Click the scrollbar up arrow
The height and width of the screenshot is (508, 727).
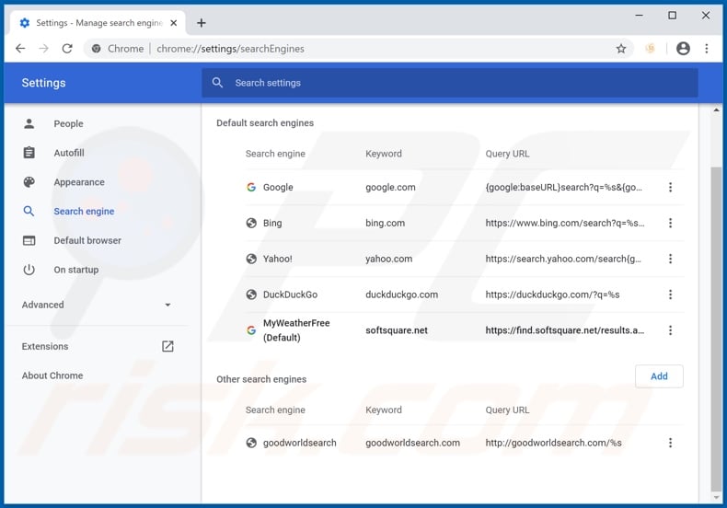coord(716,110)
